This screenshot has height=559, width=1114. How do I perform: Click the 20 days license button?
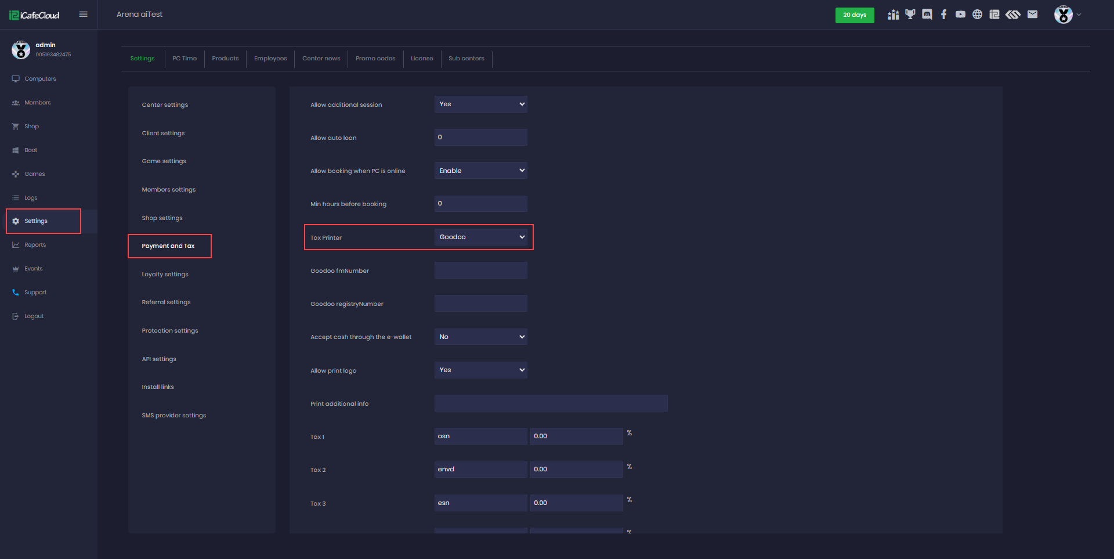tap(854, 15)
